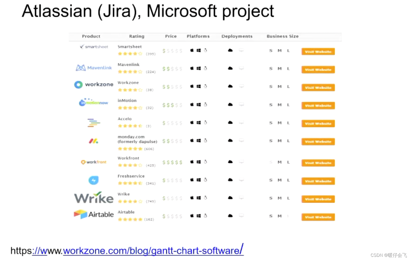Image resolution: width=411 pixels, height=260 pixels.
Task: Click the star rating for Smartsheet
Action: [x=130, y=54]
